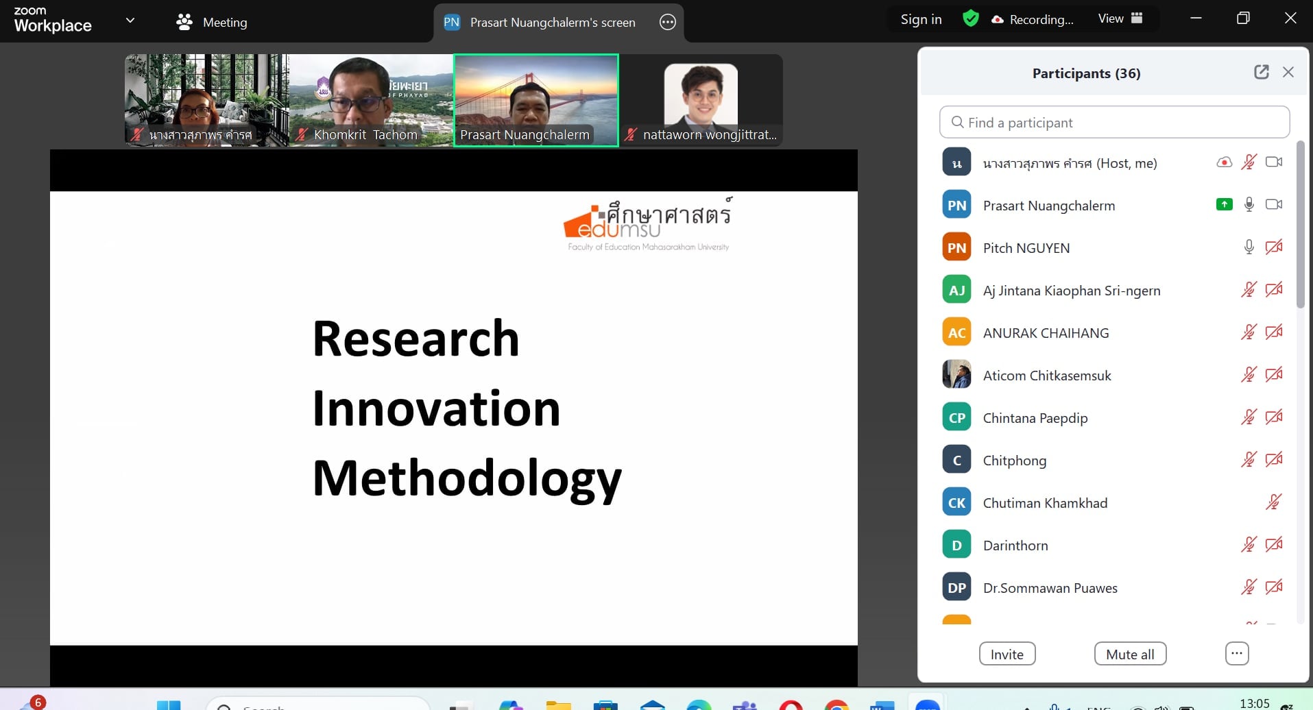Screen dimensions: 1313x710
Task: Toggle Prasart Nuangchalerm's camera icon
Action: [x=1273, y=205]
